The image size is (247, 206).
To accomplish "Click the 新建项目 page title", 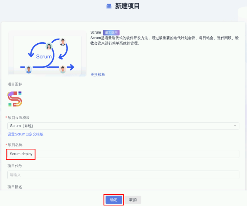I will coord(127,6).
